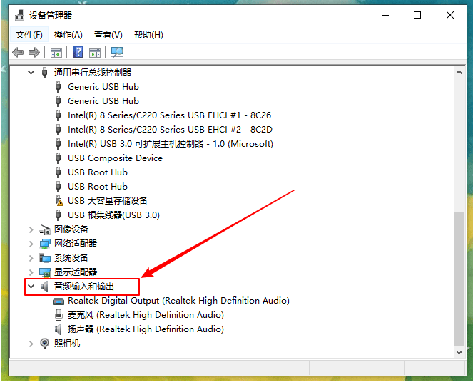Viewport: 473px width, 382px height.
Task: Select the USB 大容量存储设备 warning device
Action: (108, 201)
